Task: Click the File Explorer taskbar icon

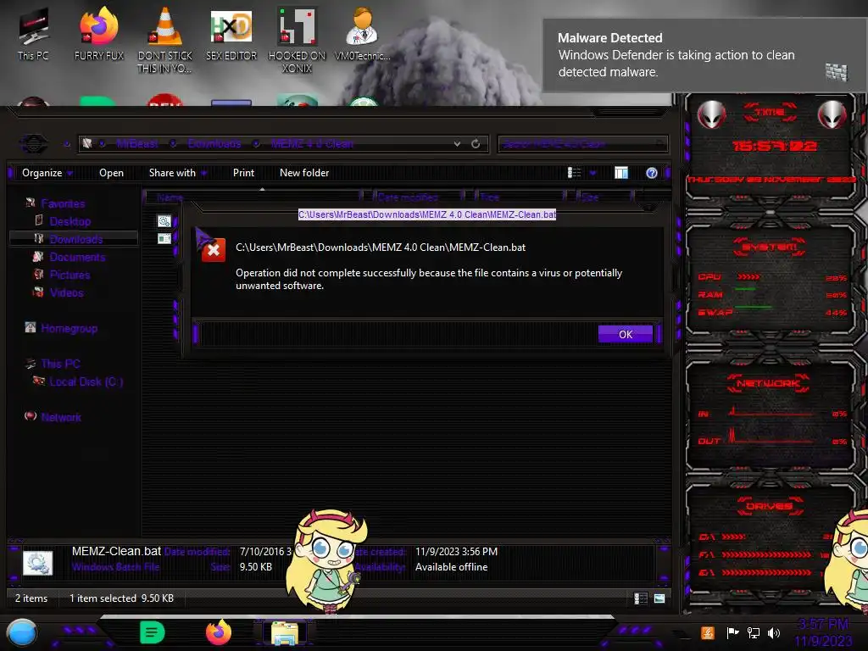Action: pos(285,633)
